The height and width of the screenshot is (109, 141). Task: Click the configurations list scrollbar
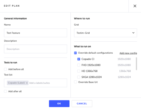coord(136,64)
